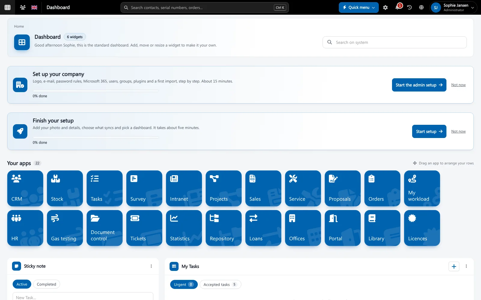The height and width of the screenshot is (300, 481).
Task: Open the Repository app tile
Action: point(224,228)
